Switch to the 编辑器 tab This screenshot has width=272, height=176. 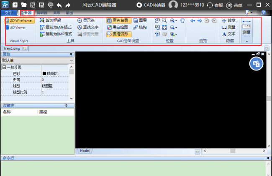pos(42,13)
